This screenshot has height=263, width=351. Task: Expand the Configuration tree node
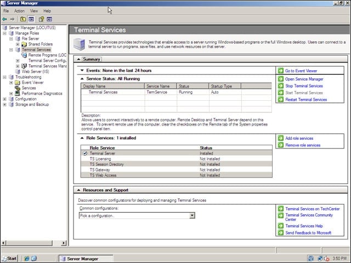tap(4, 99)
